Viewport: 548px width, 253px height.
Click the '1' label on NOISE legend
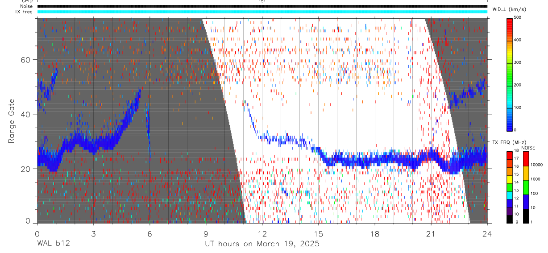coord(532,222)
